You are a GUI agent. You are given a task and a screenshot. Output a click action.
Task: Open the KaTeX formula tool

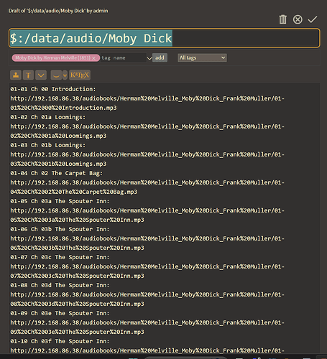pos(80,75)
